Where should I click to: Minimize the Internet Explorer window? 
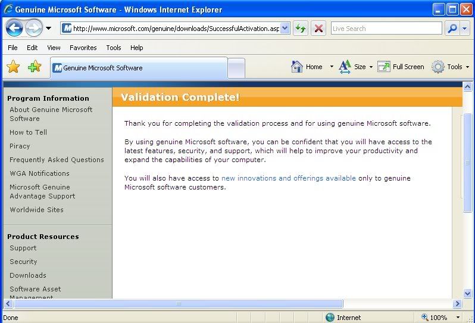tap(438, 10)
